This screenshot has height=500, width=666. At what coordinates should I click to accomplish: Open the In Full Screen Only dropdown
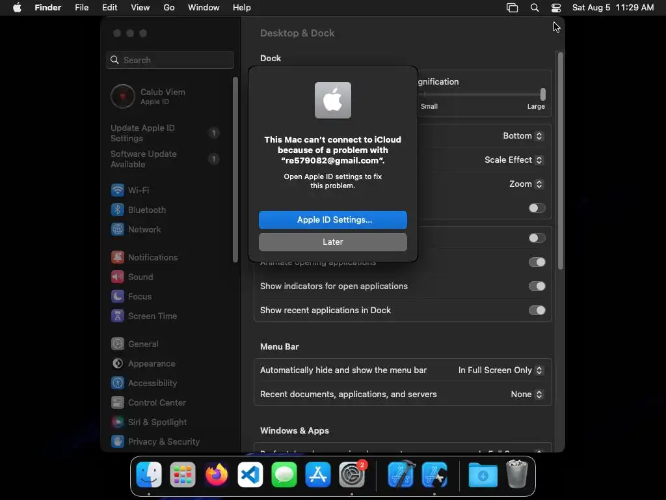501,370
